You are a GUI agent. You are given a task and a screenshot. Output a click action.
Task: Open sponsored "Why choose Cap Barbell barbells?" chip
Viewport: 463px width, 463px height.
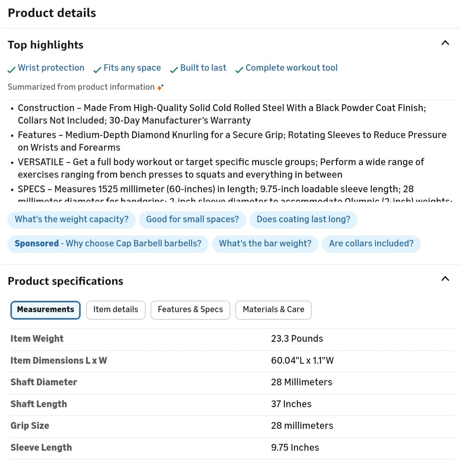[x=108, y=244]
